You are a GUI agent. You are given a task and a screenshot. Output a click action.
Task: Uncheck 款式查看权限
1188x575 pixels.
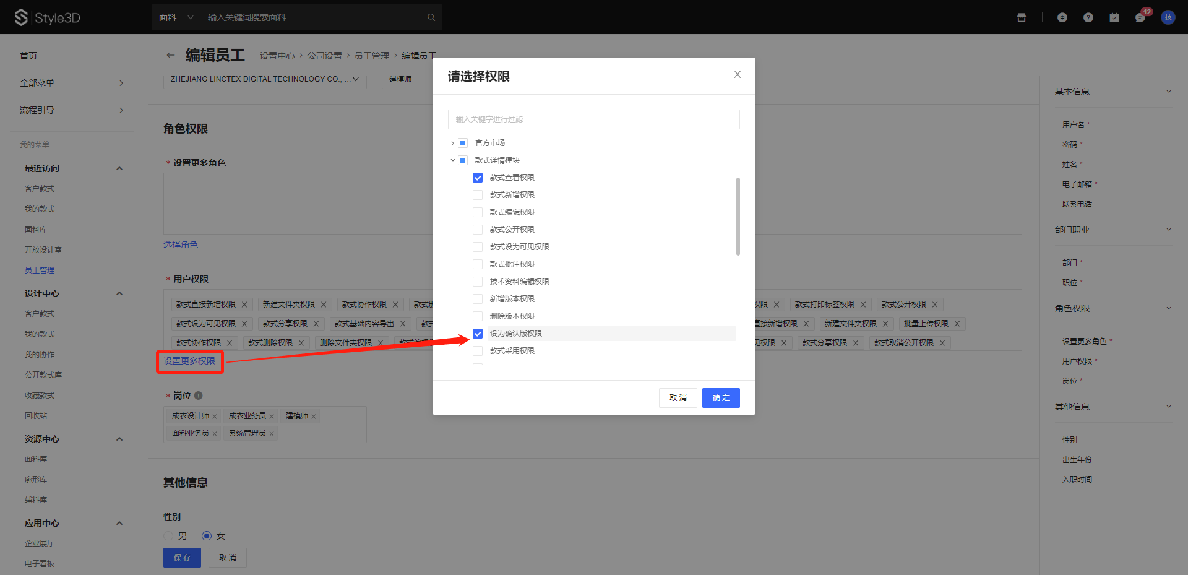click(x=478, y=178)
